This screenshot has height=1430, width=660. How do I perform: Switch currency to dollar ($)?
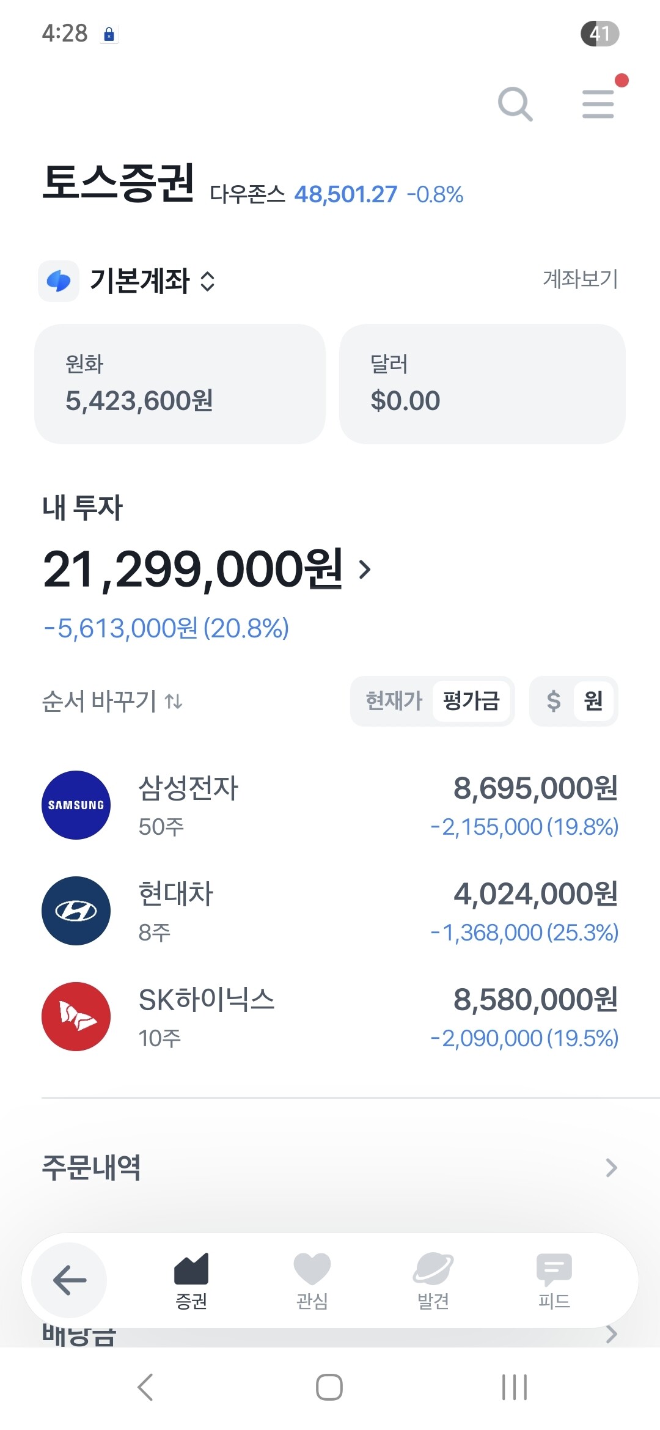(x=553, y=701)
